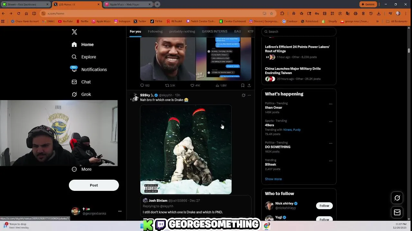Open the All Bookmarks folder
The height and width of the screenshot is (231, 412).
397,21
